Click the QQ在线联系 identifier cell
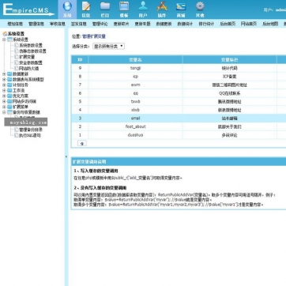Viewport: 286px width, 286px height. tap(230, 93)
